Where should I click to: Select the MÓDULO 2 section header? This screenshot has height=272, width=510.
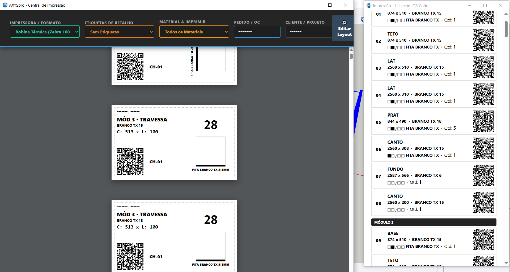(x=434, y=222)
